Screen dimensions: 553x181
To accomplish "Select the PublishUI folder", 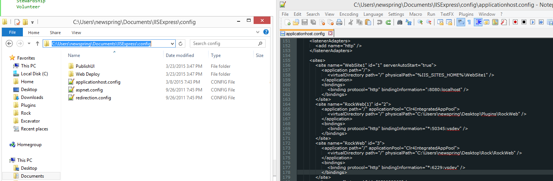I will pos(85,66).
